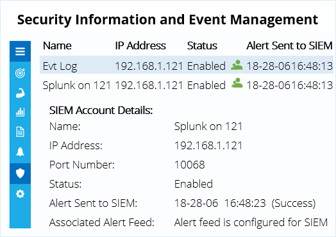
Task: Click Enabled status in Splunk on 121 table row
Action: coord(206,85)
